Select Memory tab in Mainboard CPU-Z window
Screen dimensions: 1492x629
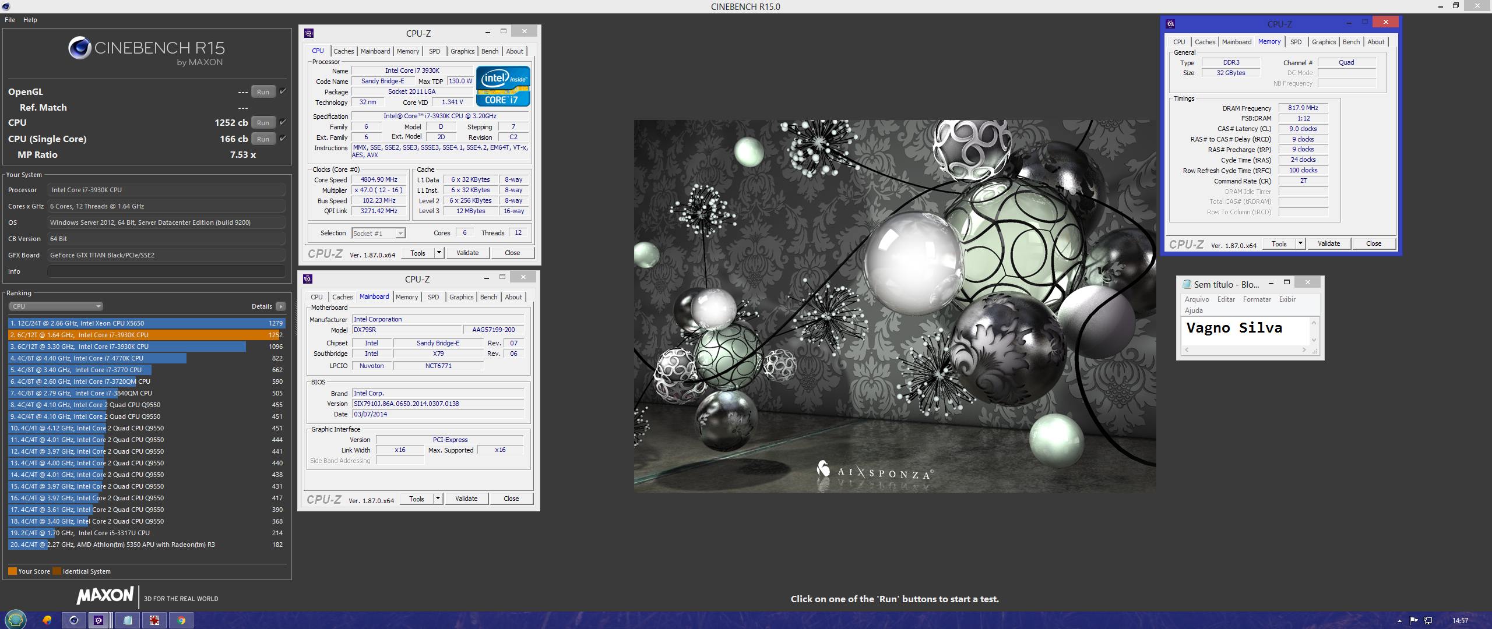click(407, 297)
